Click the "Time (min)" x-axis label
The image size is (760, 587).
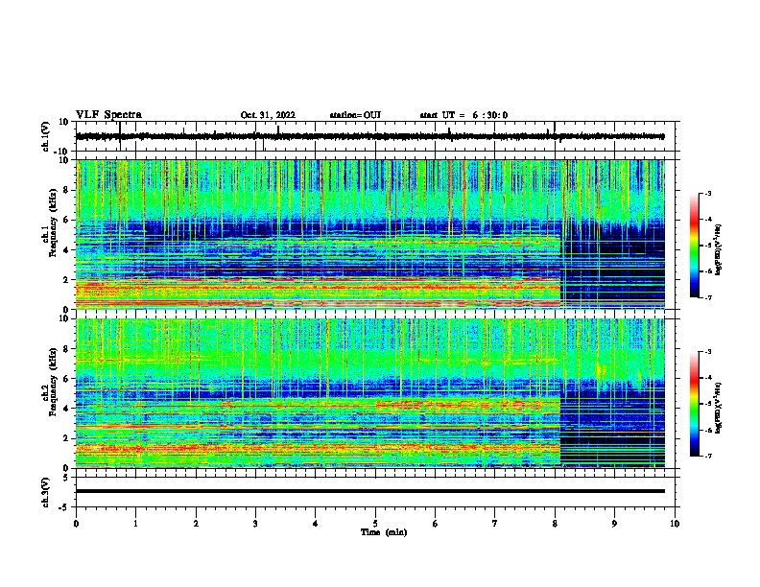384,532
